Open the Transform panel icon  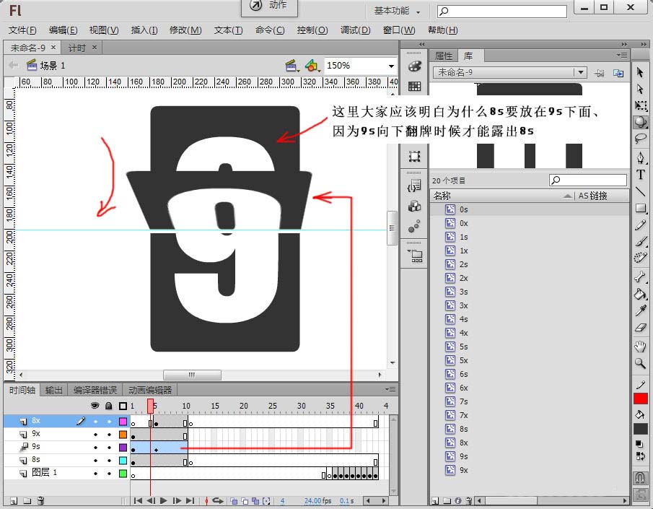pyautogui.click(x=414, y=157)
